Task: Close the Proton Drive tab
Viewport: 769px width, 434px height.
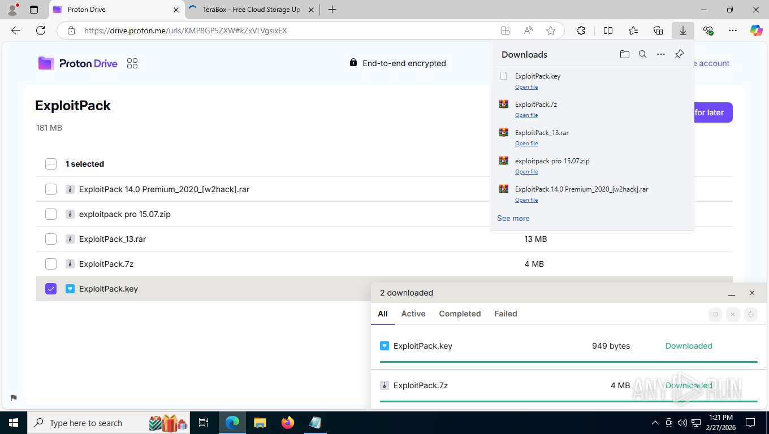Action: (176, 10)
